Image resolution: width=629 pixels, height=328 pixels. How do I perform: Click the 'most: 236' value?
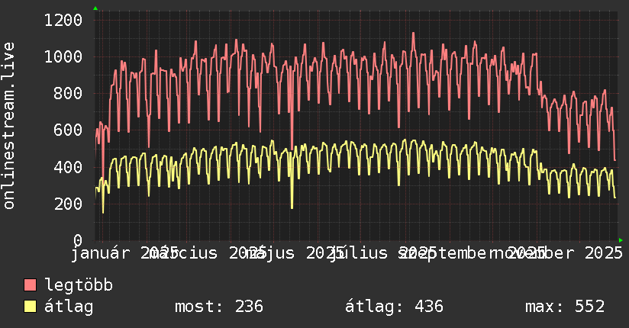pyautogui.click(x=219, y=307)
